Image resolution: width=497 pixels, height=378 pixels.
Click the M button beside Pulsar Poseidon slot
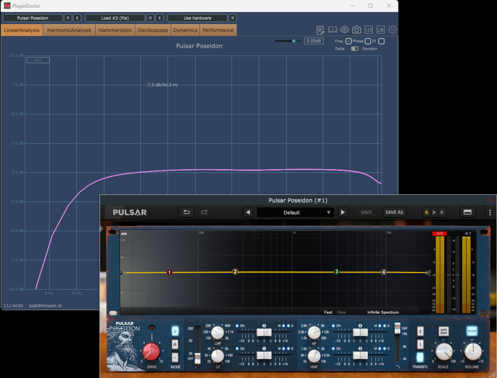68,18
